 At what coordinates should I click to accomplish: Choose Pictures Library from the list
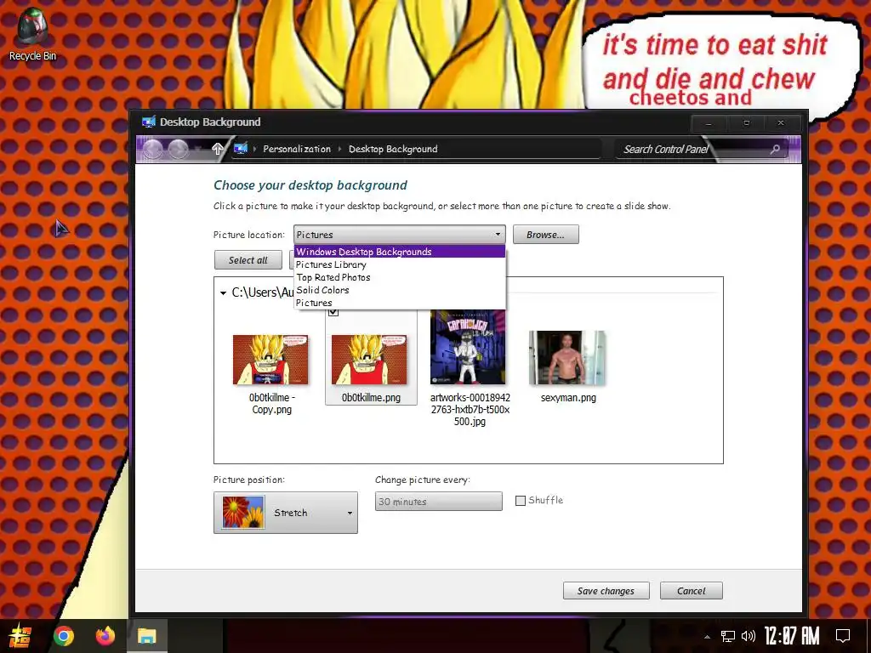(x=400, y=265)
